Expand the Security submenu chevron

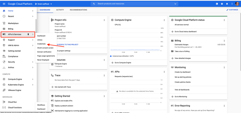pos(33,62)
